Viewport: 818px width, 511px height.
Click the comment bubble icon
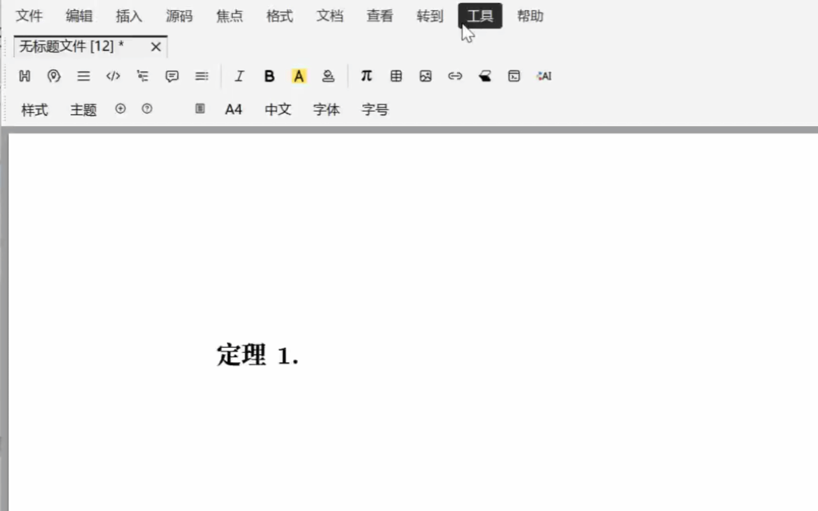(172, 76)
